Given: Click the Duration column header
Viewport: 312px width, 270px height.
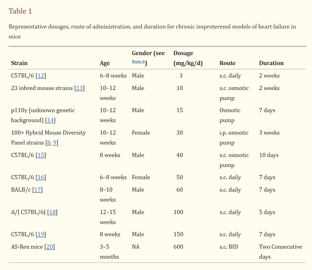Looking at the screenshot, I should pyautogui.click(x=271, y=63).
